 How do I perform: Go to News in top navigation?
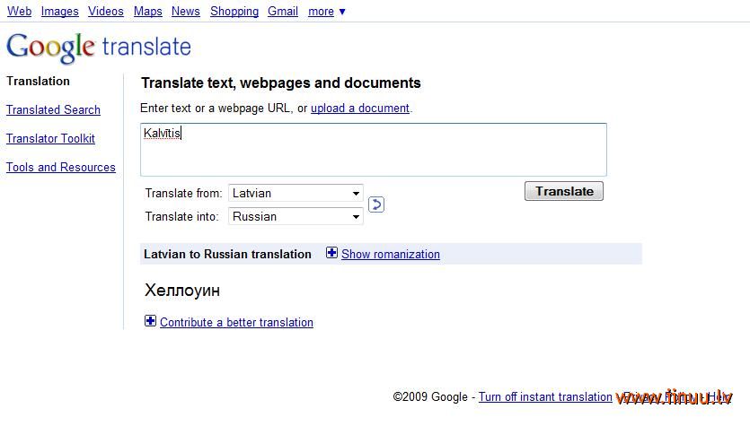(186, 11)
